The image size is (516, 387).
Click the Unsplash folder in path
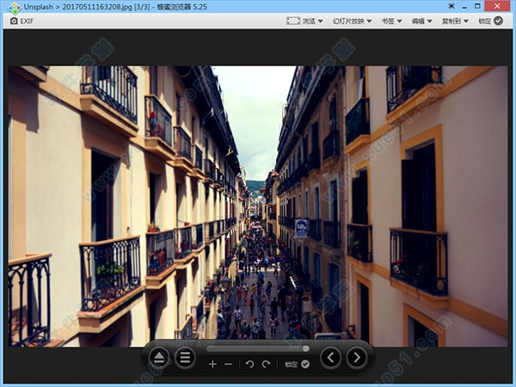point(39,7)
